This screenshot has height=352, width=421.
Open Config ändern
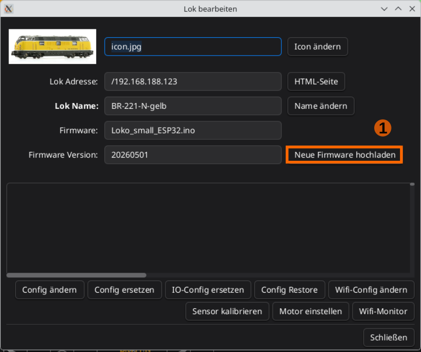click(x=49, y=290)
